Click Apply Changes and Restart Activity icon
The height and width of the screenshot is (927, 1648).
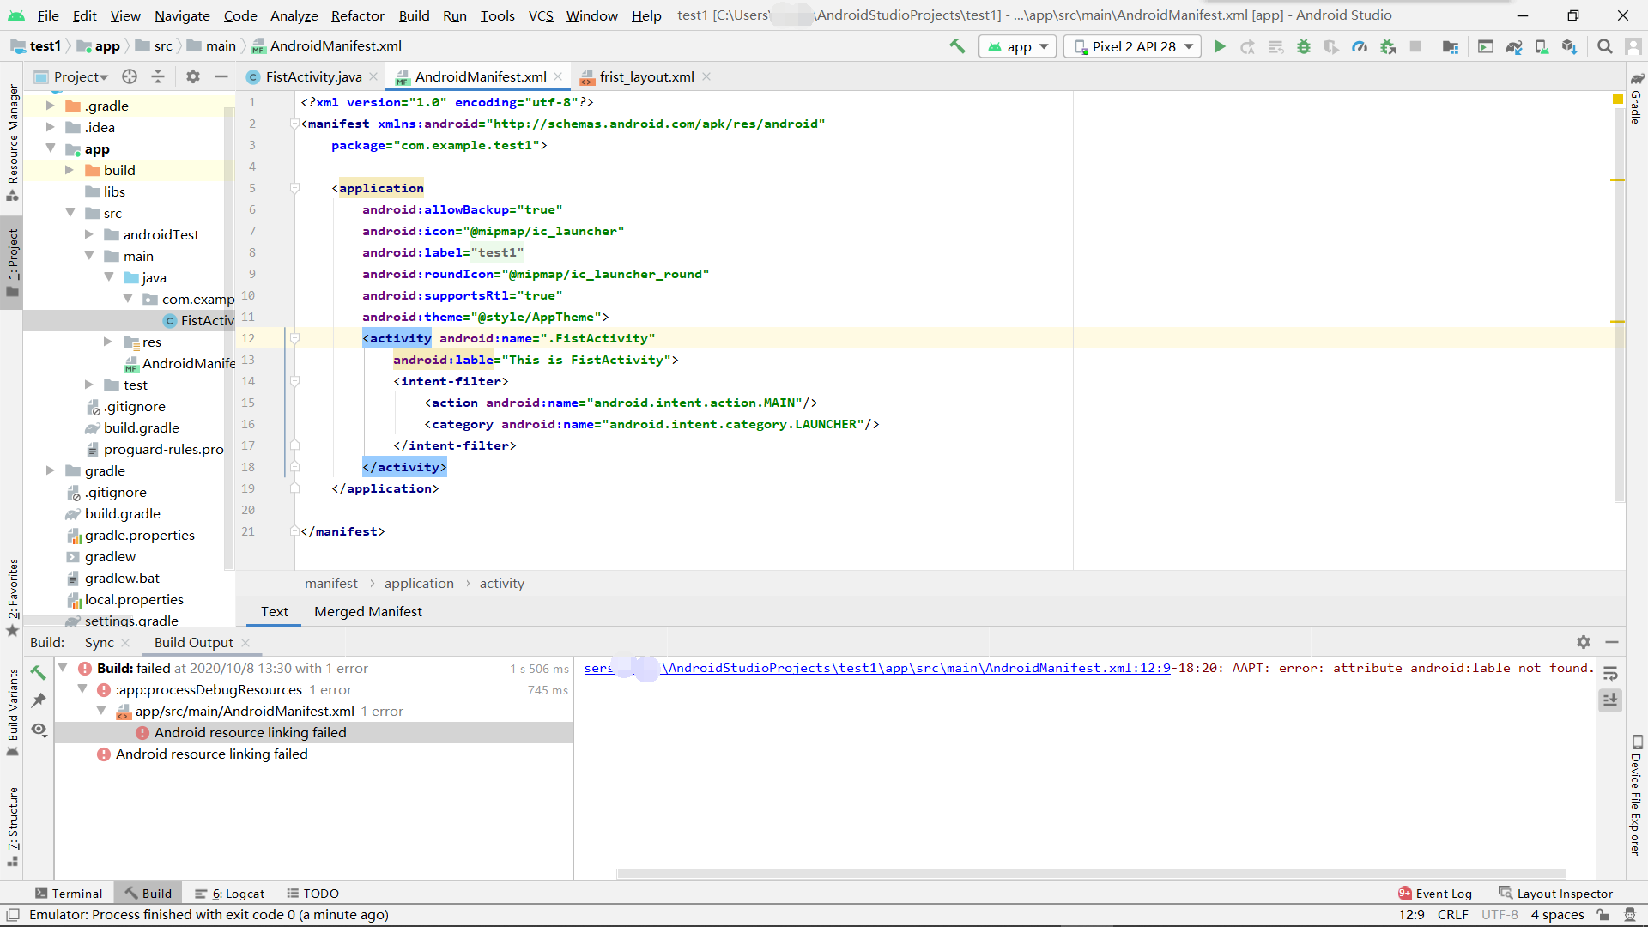coord(1247,46)
